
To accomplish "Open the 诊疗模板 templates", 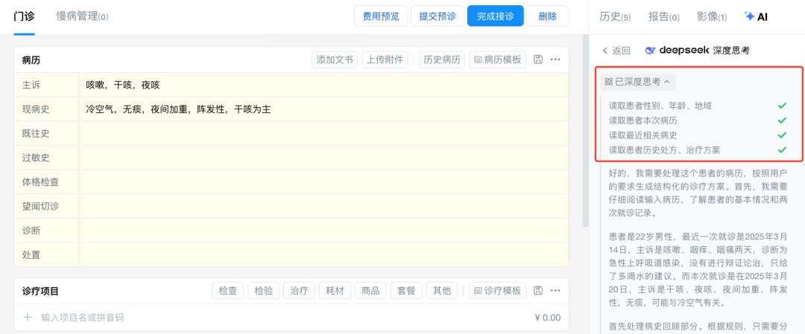I will [x=497, y=291].
